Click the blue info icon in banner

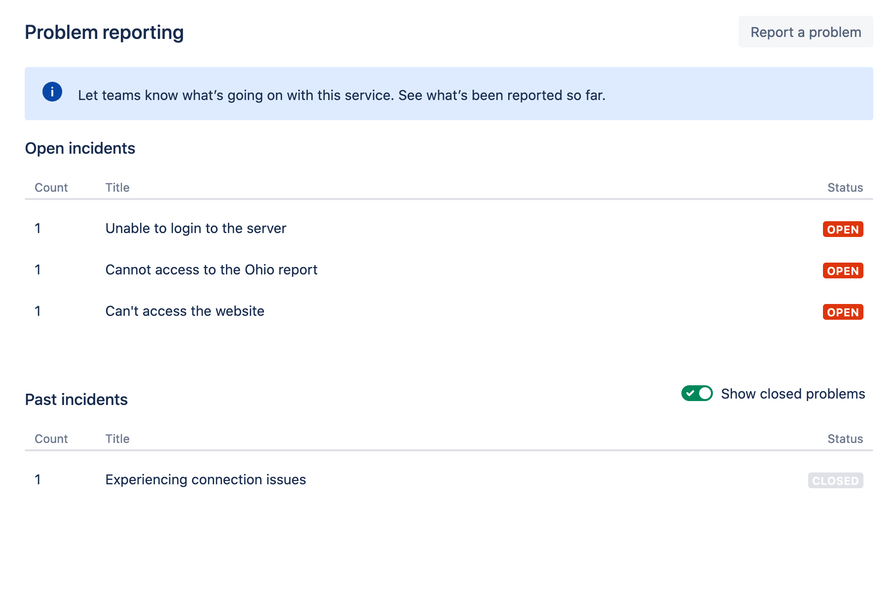point(52,92)
